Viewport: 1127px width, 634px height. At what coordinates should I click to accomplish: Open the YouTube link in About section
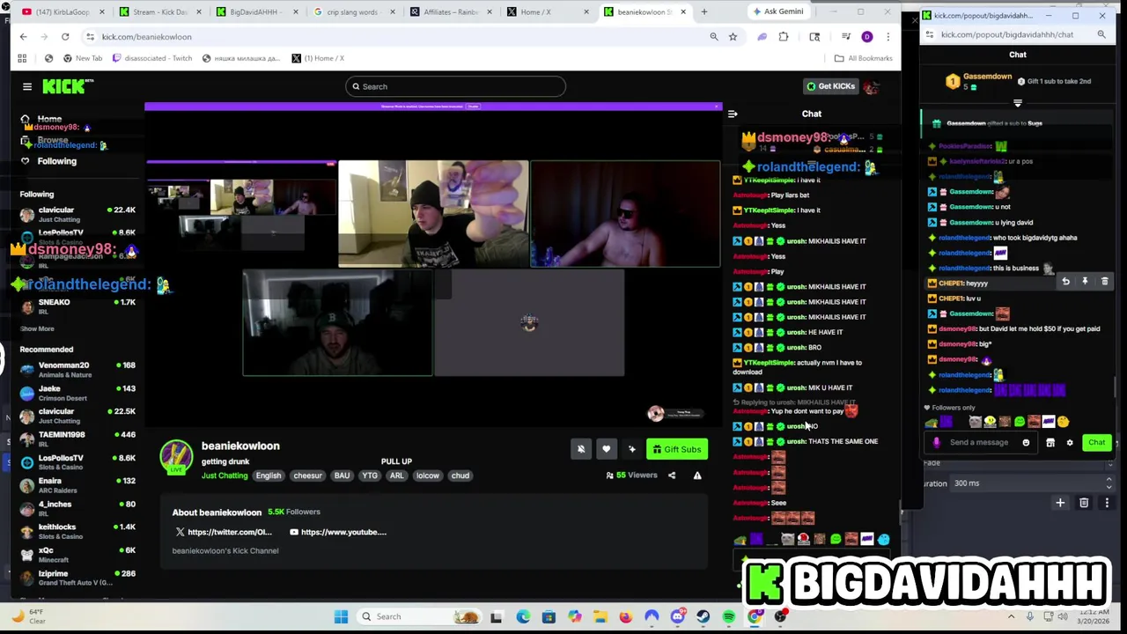pyautogui.click(x=337, y=532)
